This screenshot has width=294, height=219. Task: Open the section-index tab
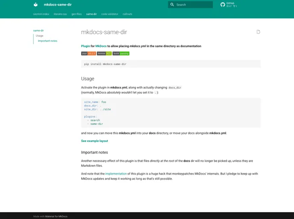[41, 14]
